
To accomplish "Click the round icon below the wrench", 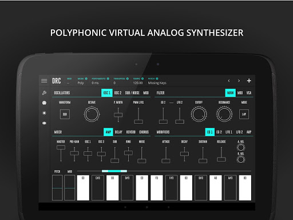I will 44,103.
